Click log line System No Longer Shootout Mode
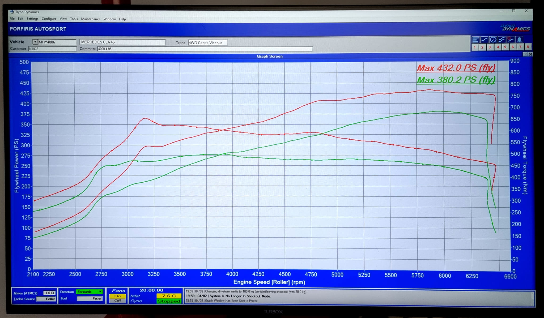The height and width of the screenshot is (318, 544). 228,296
